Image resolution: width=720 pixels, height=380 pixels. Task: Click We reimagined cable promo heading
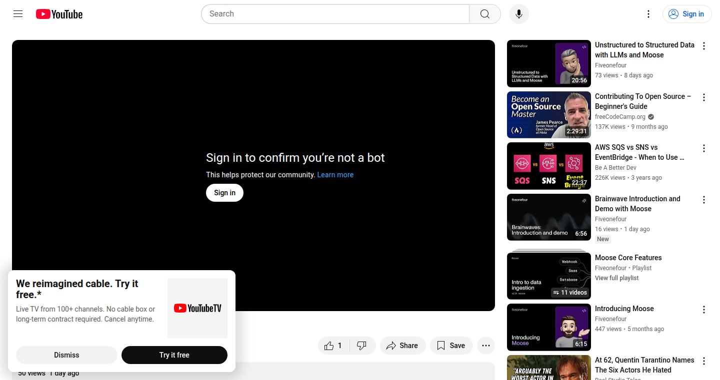[x=77, y=289]
